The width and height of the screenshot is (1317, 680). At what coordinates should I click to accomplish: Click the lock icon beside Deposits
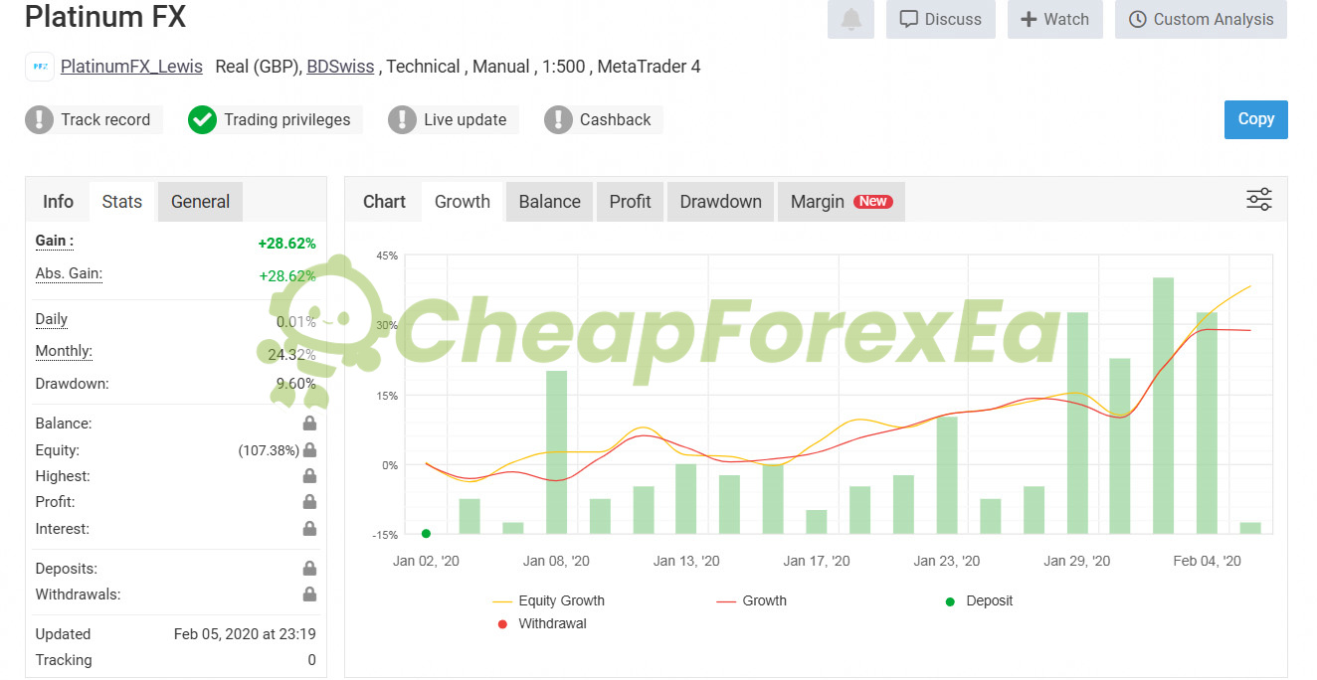309,569
